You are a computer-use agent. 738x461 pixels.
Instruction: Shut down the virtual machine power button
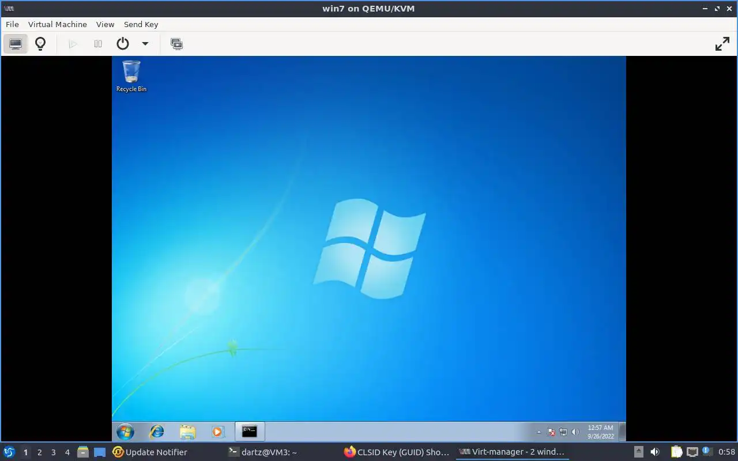coord(123,44)
